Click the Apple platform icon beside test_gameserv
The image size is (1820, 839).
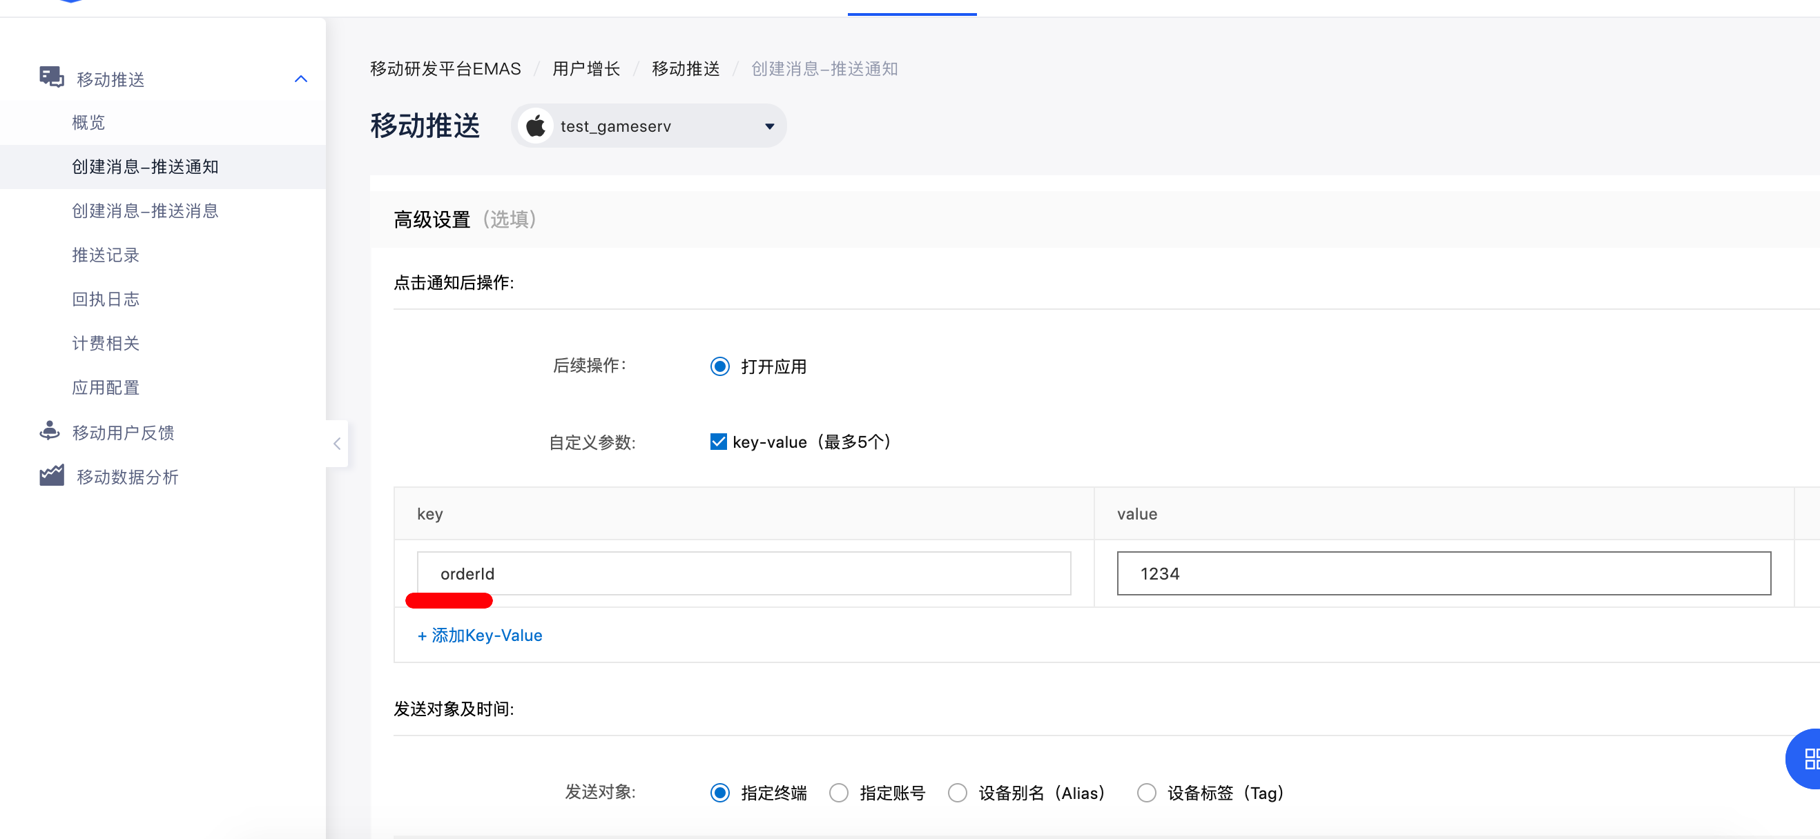point(536,126)
